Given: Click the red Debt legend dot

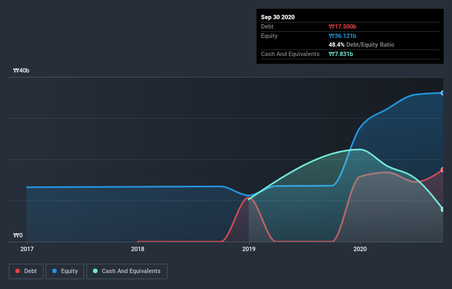Looking at the screenshot, I should point(18,271).
